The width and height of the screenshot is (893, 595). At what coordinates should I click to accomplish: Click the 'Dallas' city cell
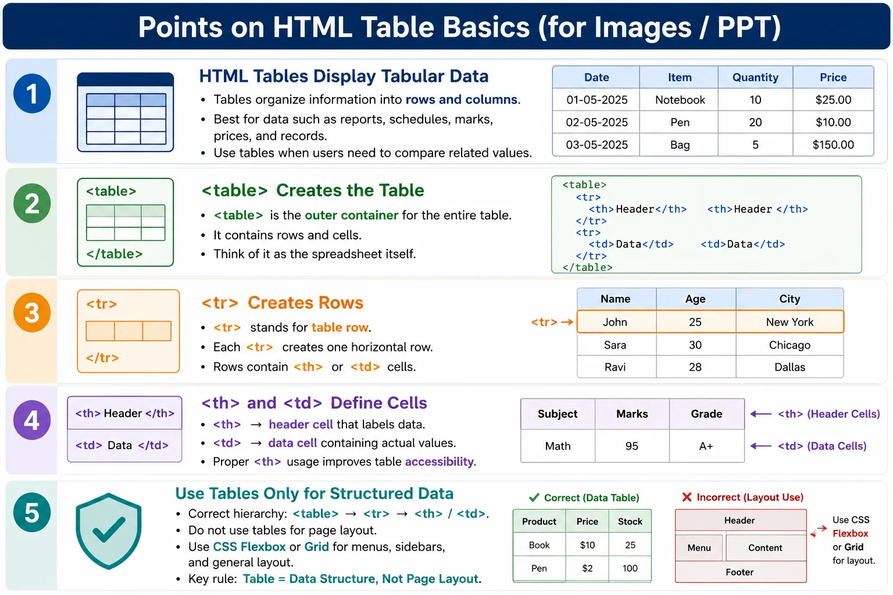790,367
